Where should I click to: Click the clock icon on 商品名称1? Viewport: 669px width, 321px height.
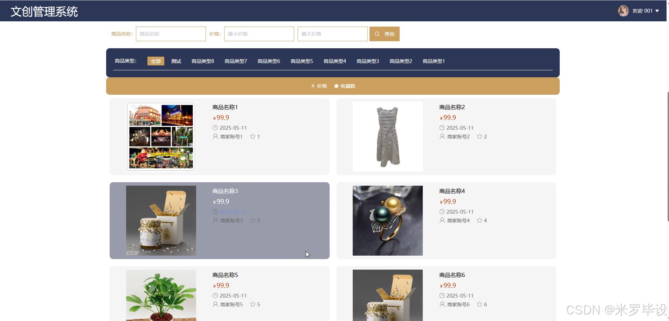coord(215,128)
